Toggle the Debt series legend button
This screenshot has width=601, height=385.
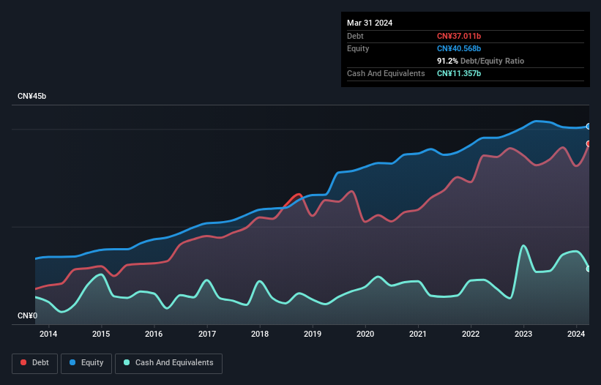point(35,363)
